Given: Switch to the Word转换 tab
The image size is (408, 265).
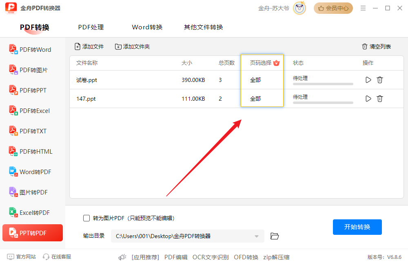Looking at the screenshot, I should click(x=147, y=27).
